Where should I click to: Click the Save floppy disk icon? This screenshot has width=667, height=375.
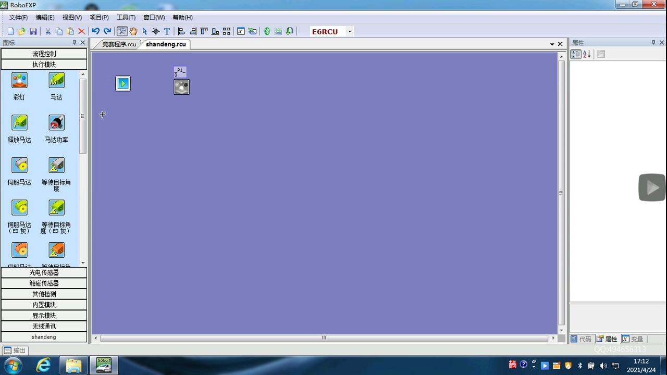pyautogui.click(x=33, y=31)
